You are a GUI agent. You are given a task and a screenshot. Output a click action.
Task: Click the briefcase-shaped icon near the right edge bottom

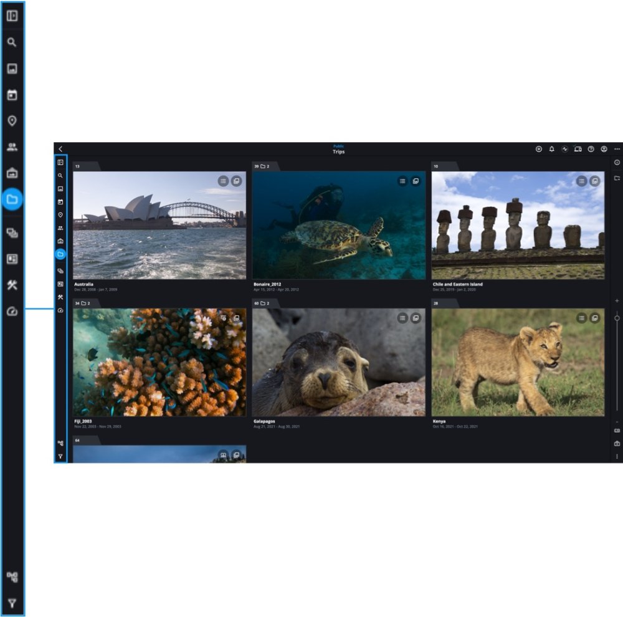tap(617, 443)
